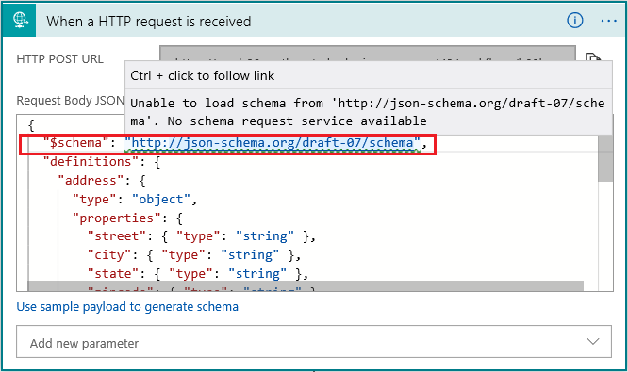Click the "state" property line
The height and width of the screenshot is (372, 628).
point(198,274)
